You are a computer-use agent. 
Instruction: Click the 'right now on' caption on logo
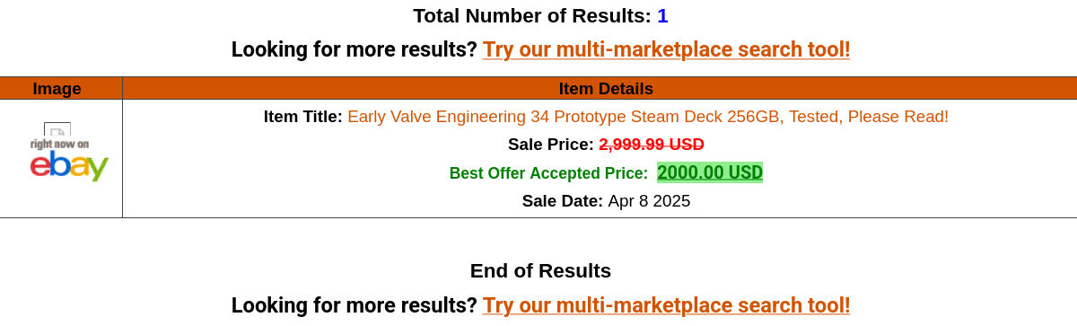coord(59,144)
